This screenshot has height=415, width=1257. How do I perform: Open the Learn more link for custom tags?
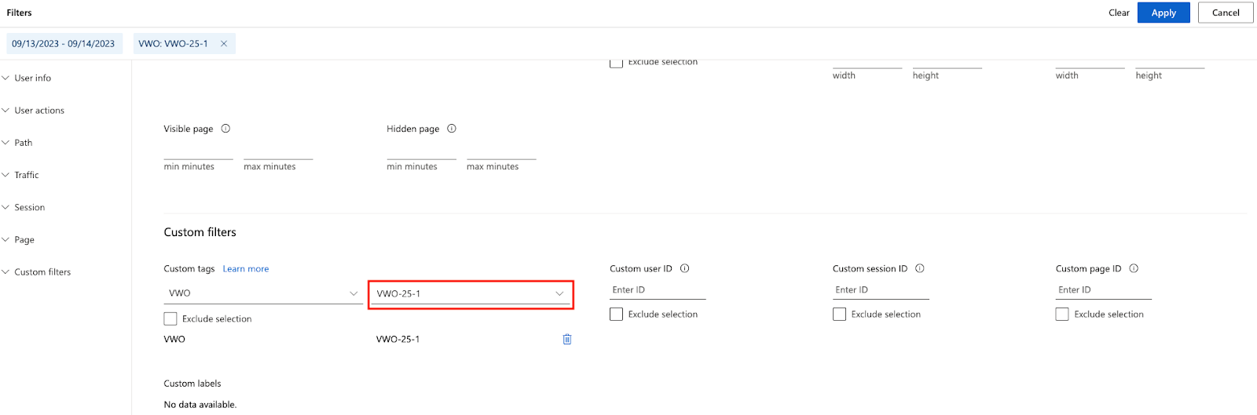click(x=246, y=269)
